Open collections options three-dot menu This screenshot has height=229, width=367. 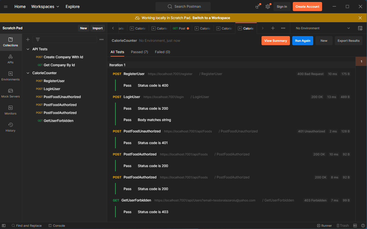(101, 39)
